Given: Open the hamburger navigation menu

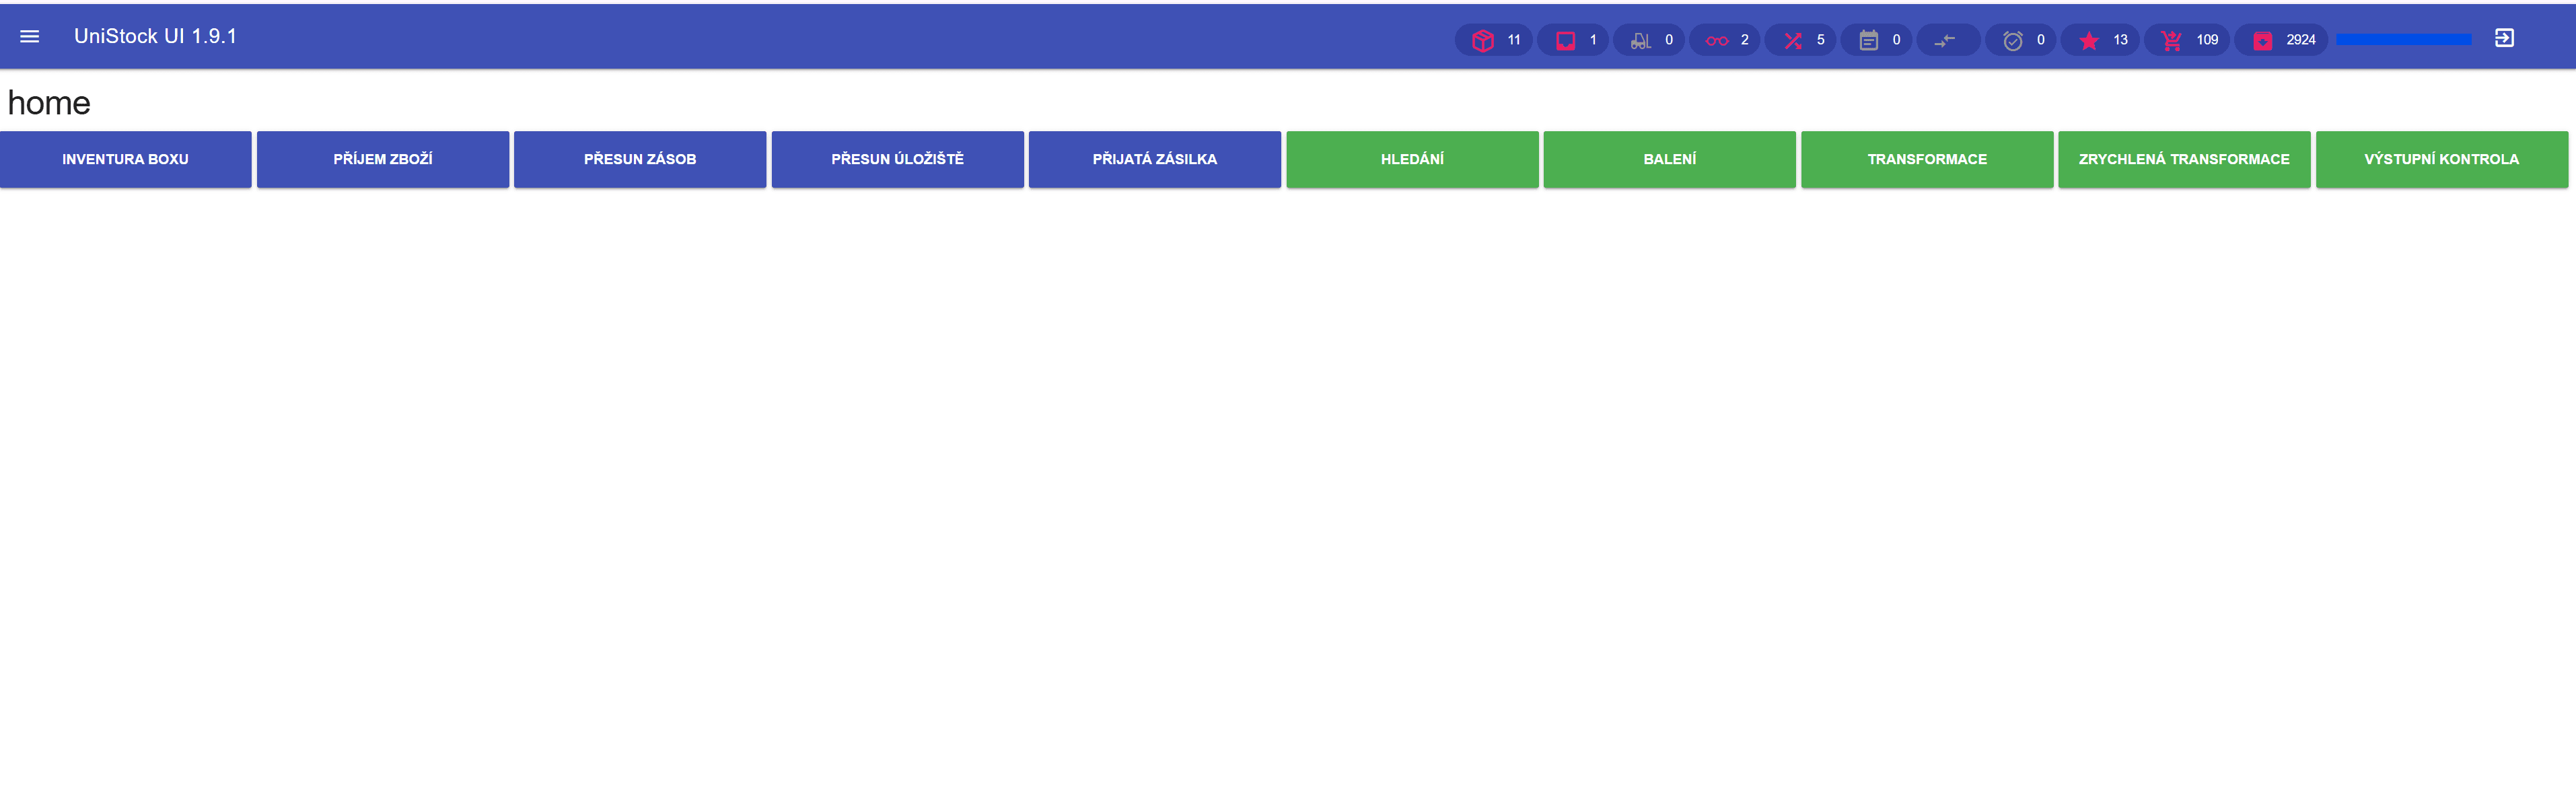Looking at the screenshot, I should [30, 37].
